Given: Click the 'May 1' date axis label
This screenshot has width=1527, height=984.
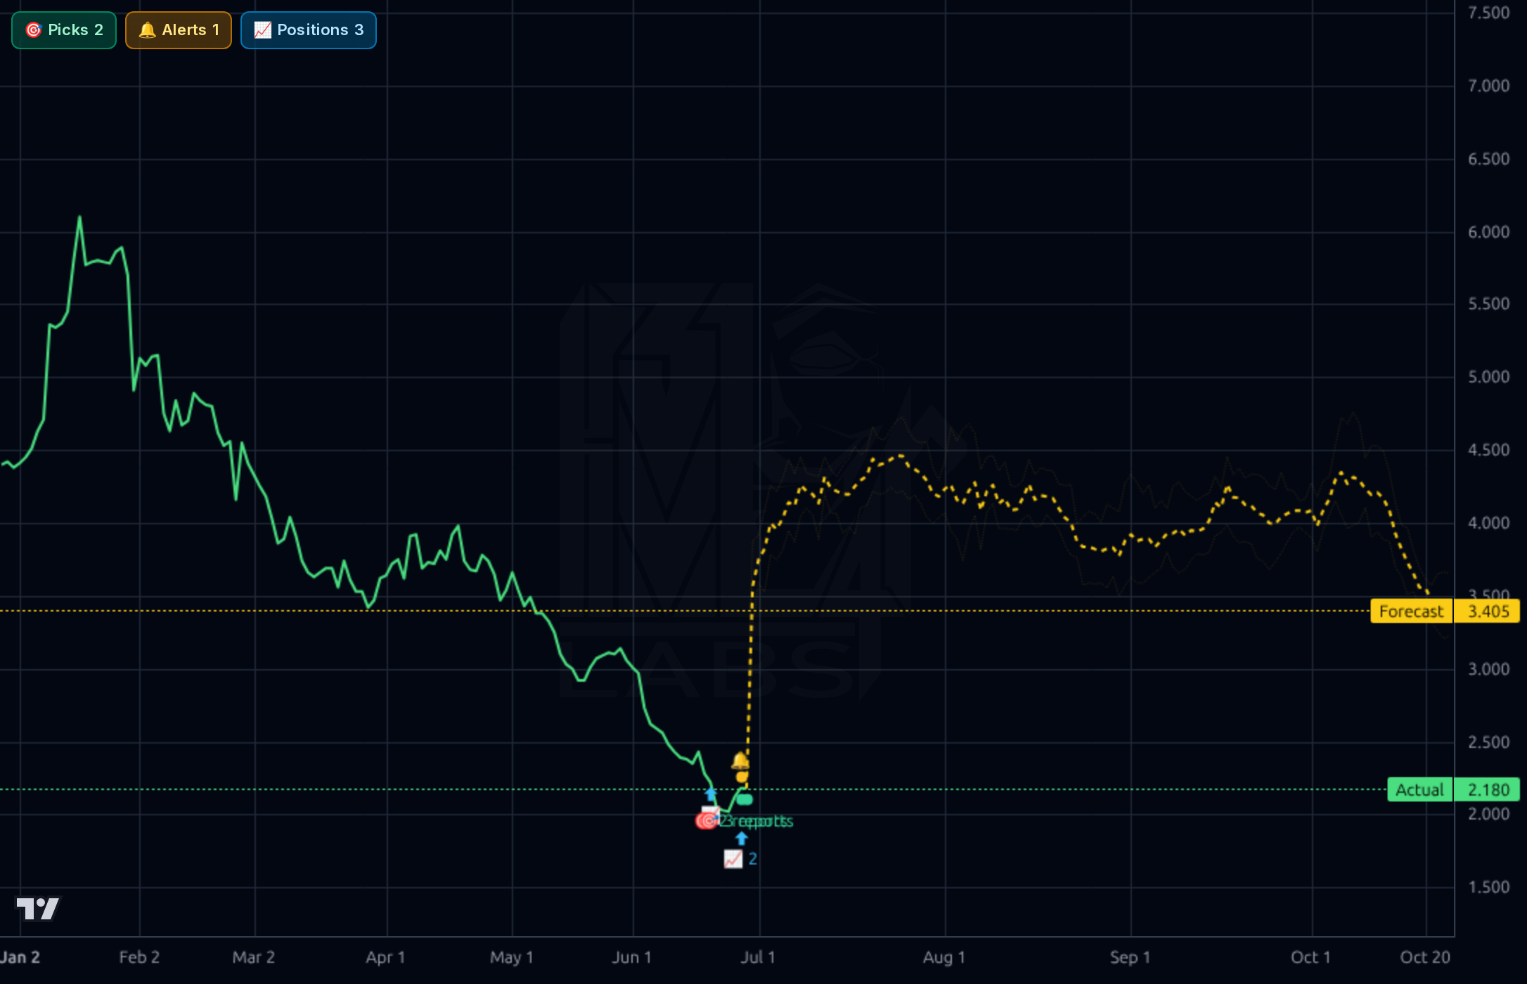Looking at the screenshot, I should 512,957.
